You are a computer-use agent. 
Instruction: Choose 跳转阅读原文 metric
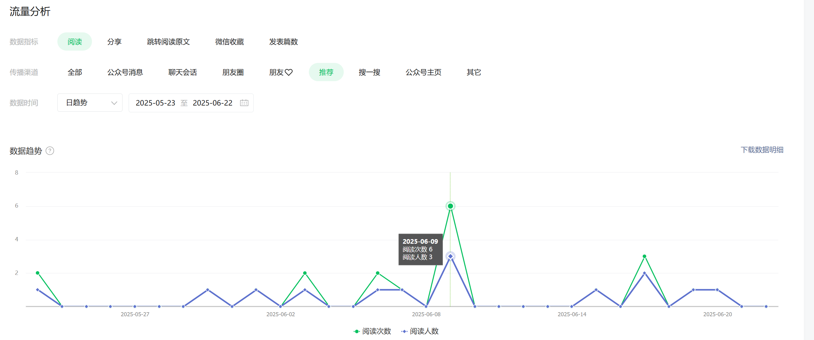click(168, 42)
